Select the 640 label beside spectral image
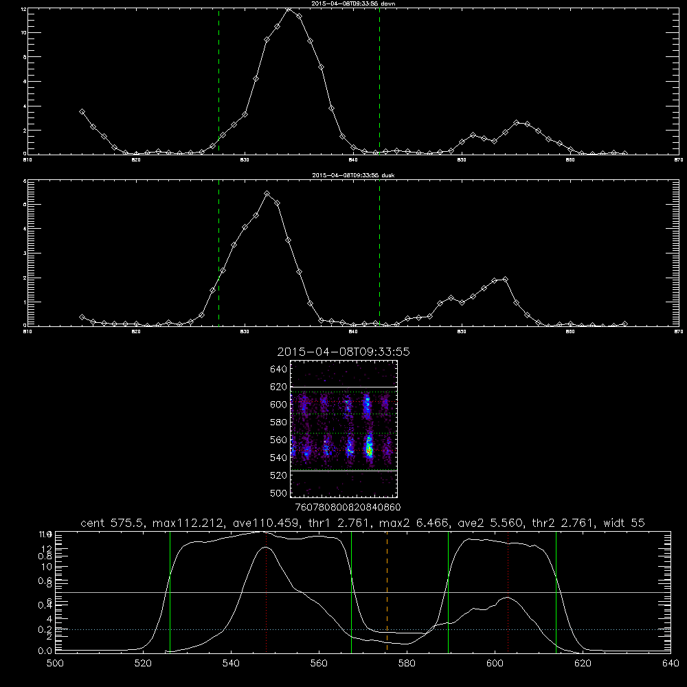This screenshot has width=687, height=687. pos(279,370)
